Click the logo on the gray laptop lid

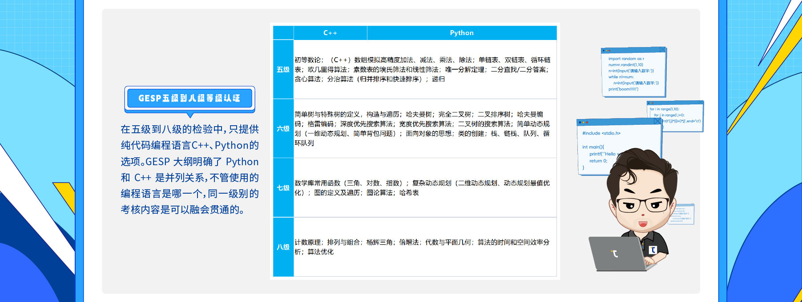(615, 254)
